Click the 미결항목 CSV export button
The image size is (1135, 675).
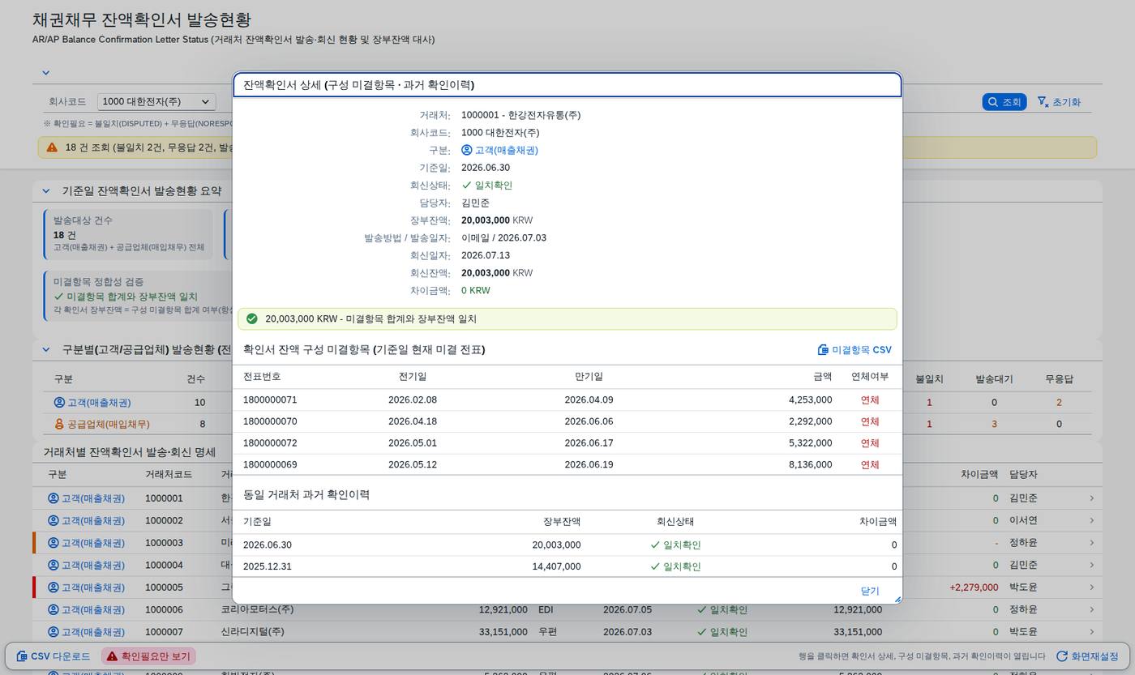click(854, 350)
